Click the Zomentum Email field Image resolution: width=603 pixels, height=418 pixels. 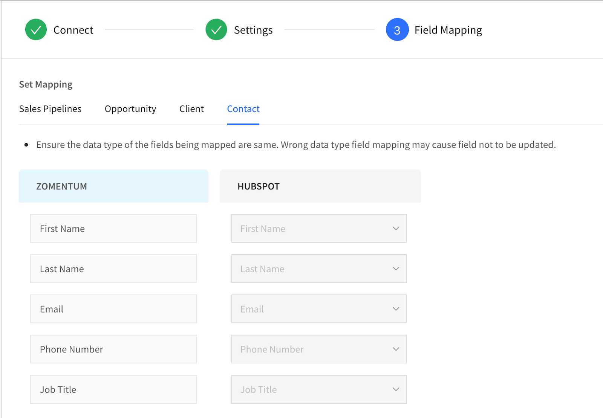[x=113, y=309]
